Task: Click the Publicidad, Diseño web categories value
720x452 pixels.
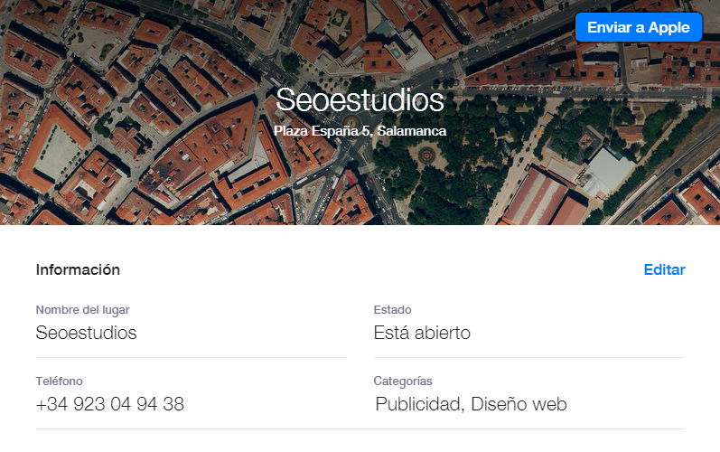Action: (472, 404)
